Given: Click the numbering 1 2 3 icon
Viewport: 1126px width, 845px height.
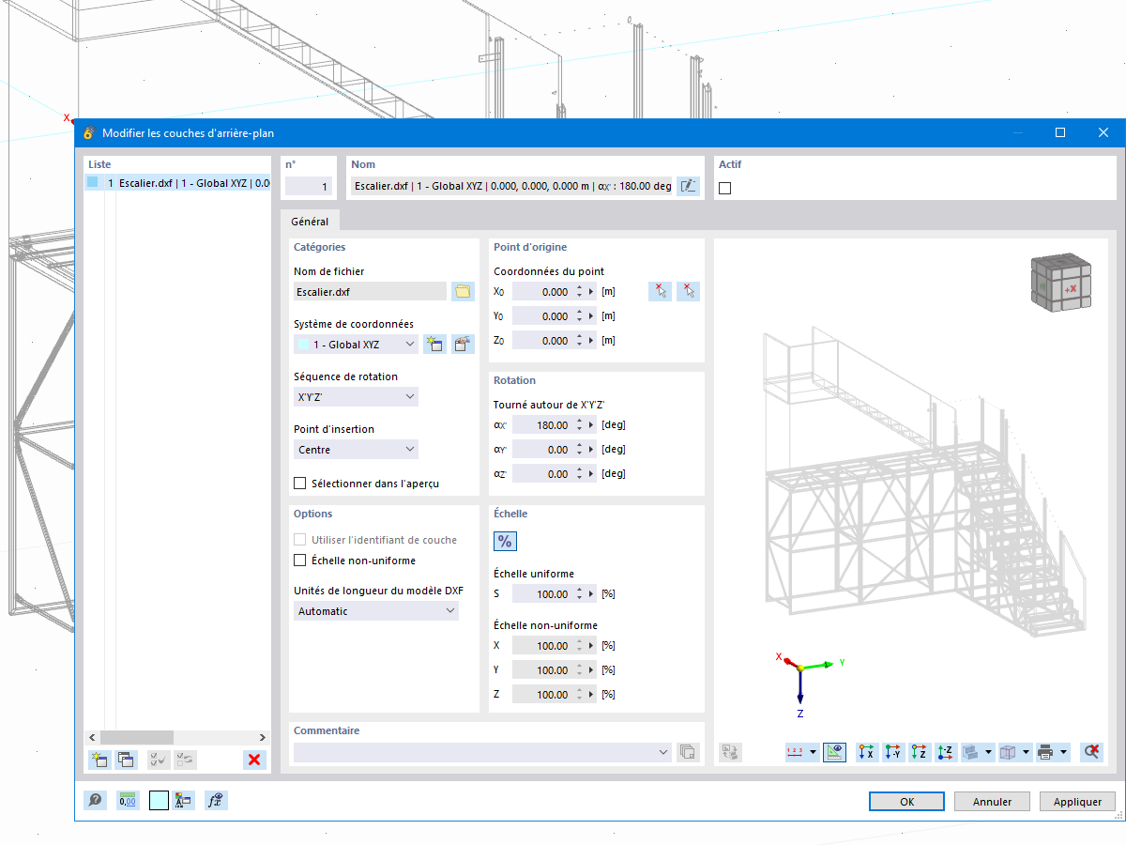Looking at the screenshot, I should pyautogui.click(x=796, y=752).
